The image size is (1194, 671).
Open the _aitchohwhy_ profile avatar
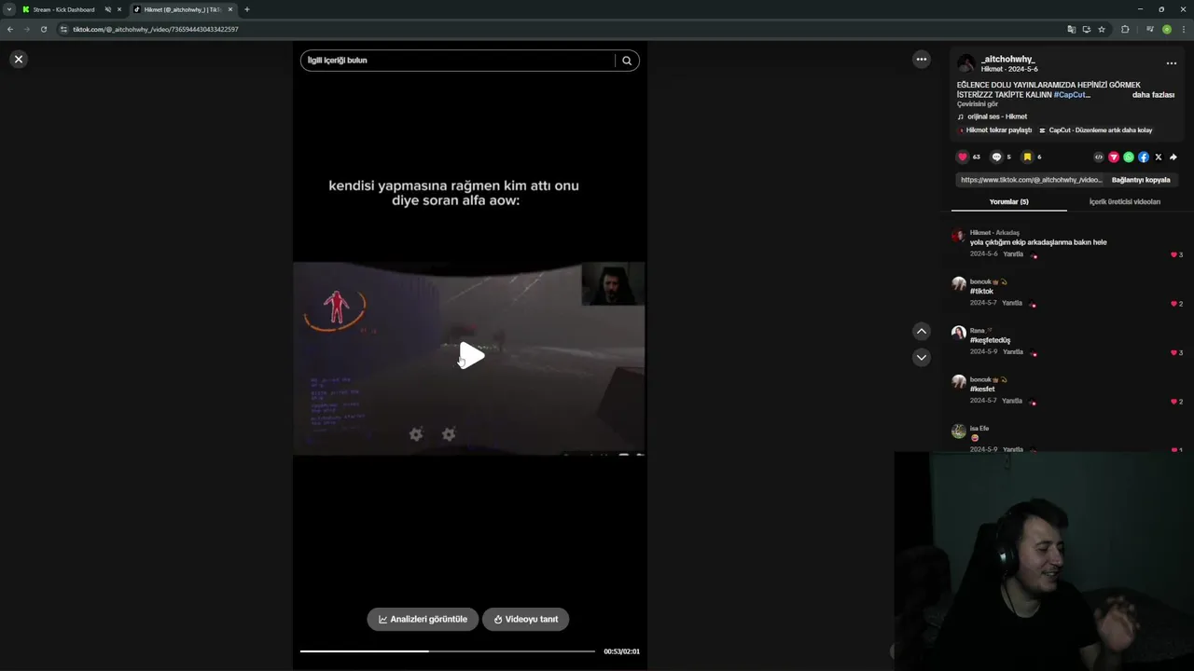966,63
